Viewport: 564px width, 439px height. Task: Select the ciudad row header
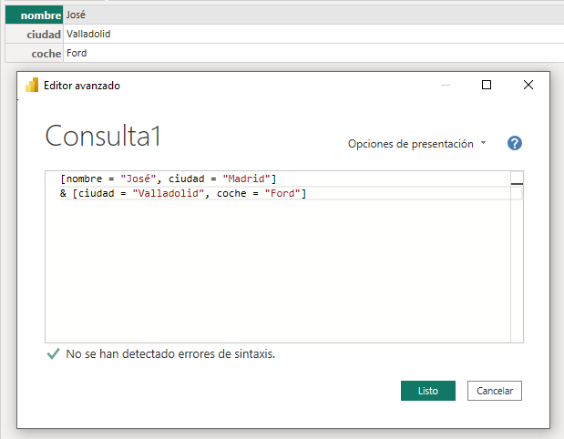click(35, 35)
